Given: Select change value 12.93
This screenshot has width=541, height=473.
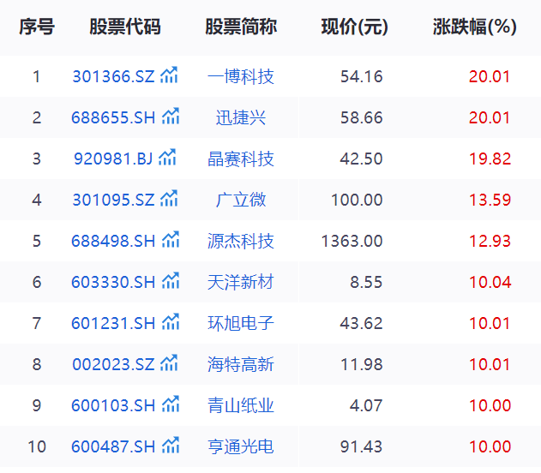Looking at the screenshot, I should pos(490,241).
